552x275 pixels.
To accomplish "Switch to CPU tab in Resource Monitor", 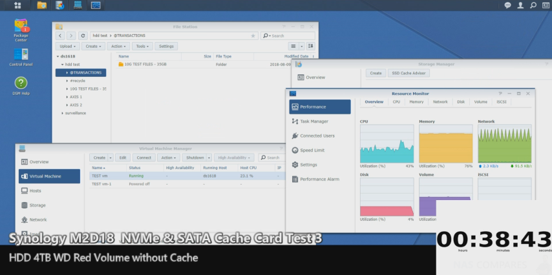I will 396,102.
